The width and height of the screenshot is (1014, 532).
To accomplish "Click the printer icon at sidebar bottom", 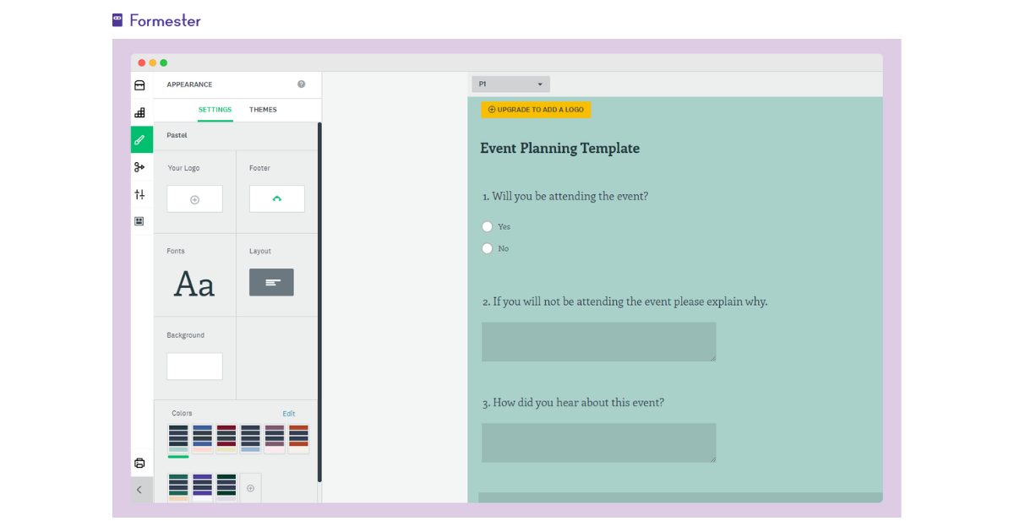I will pyautogui.click(x=140, y=463).
